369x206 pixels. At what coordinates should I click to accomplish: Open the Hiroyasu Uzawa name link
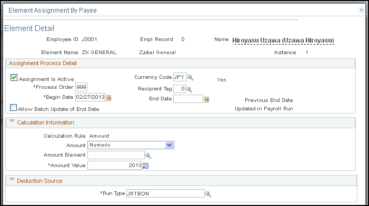(283, 40)
